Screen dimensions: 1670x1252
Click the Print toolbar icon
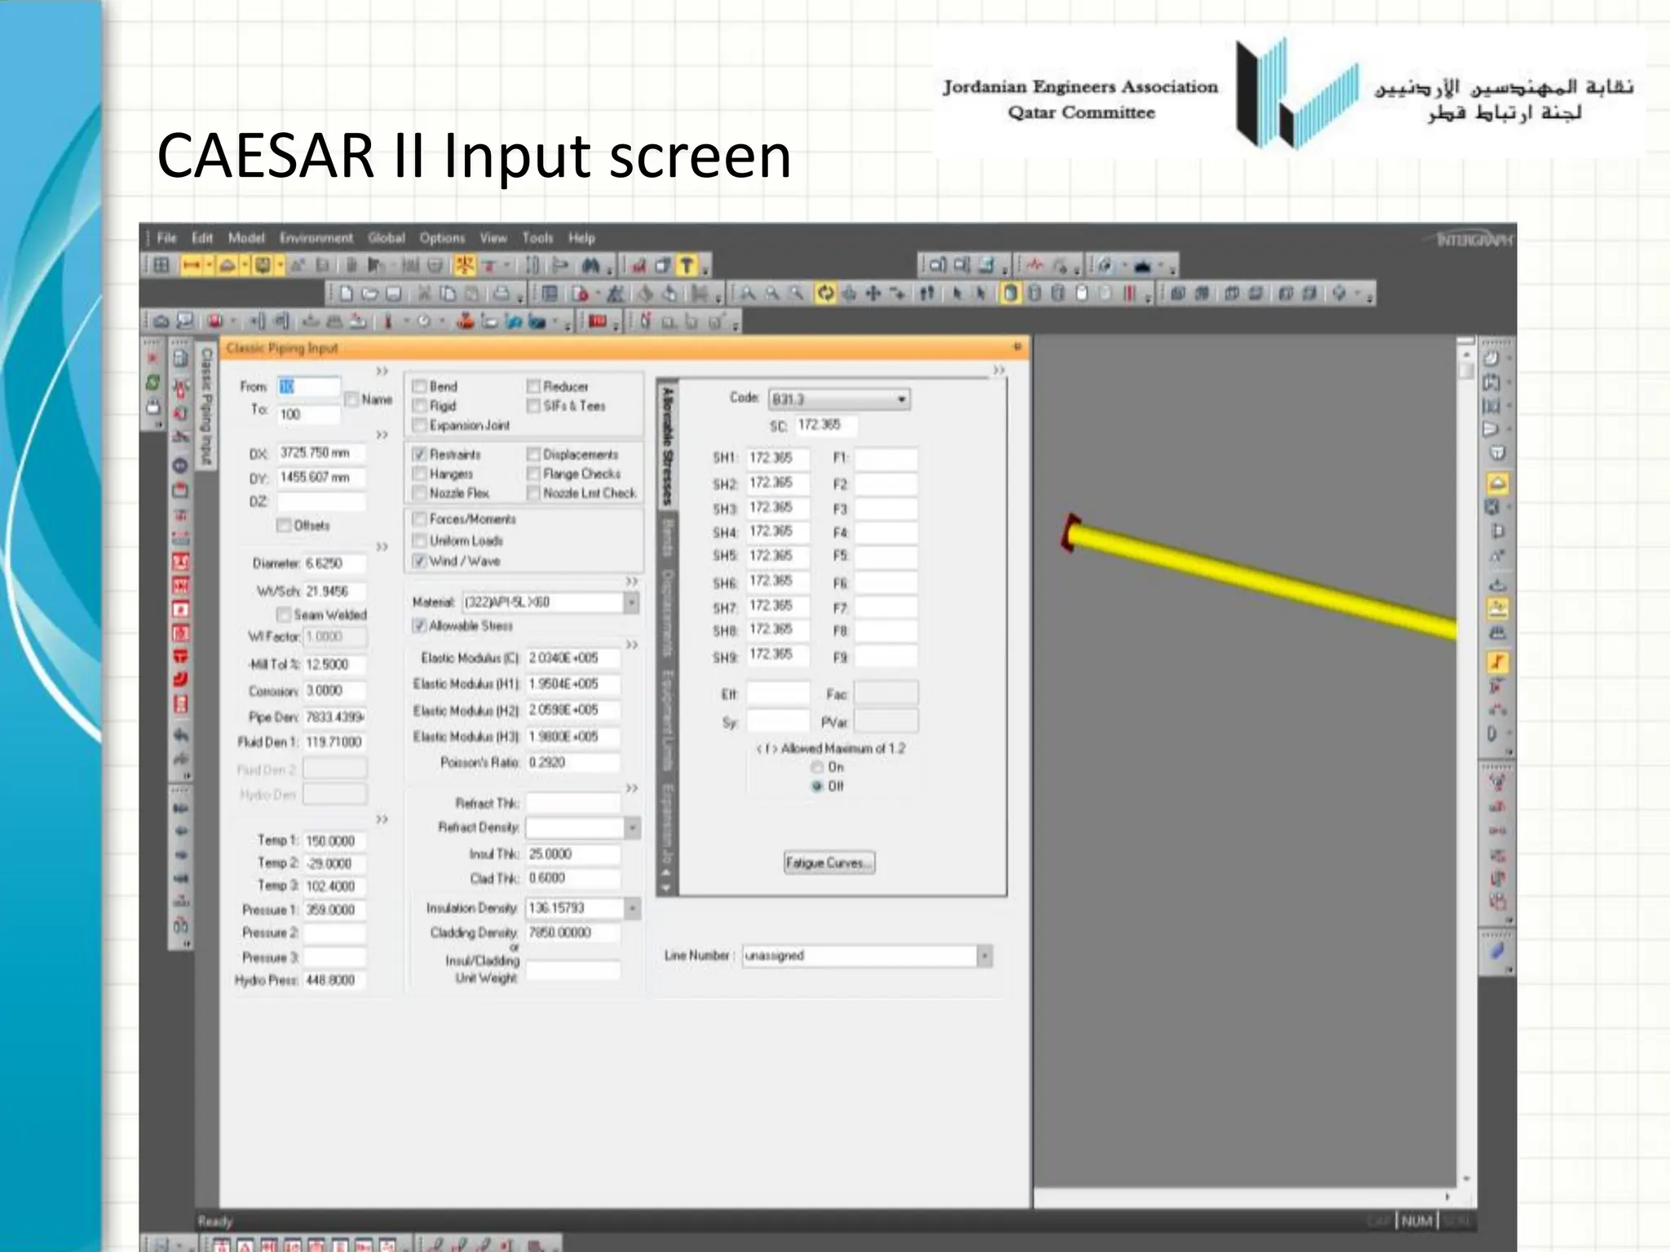501,293
